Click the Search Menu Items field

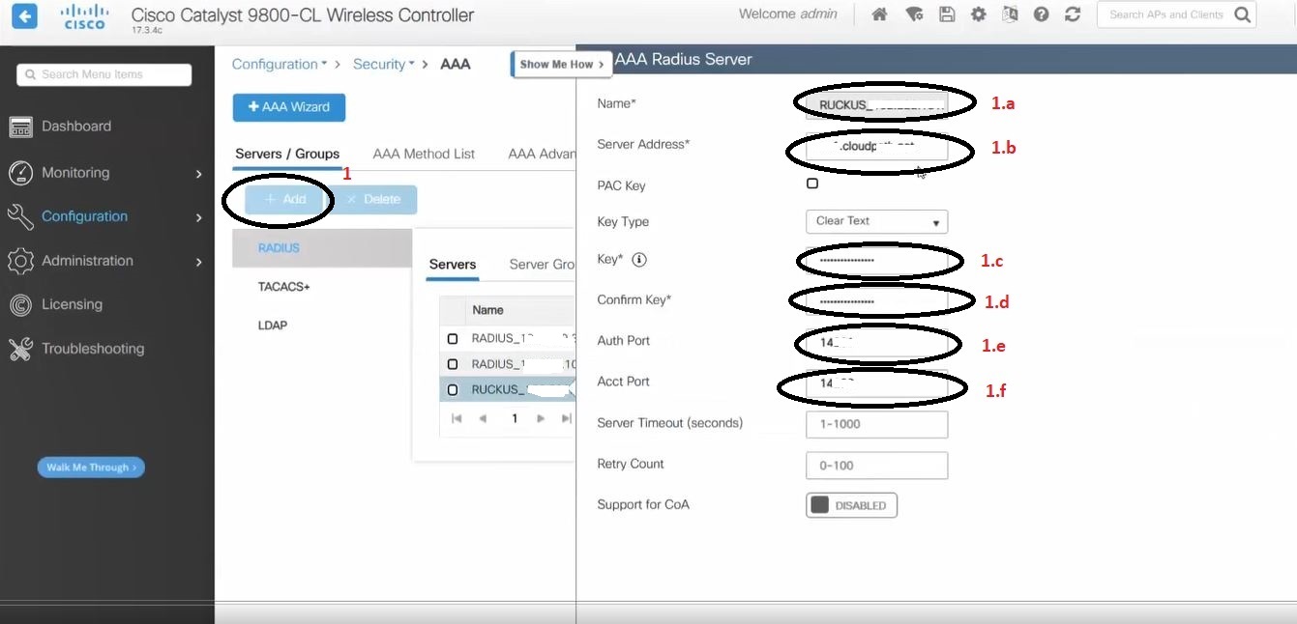[x=104, y=74]
